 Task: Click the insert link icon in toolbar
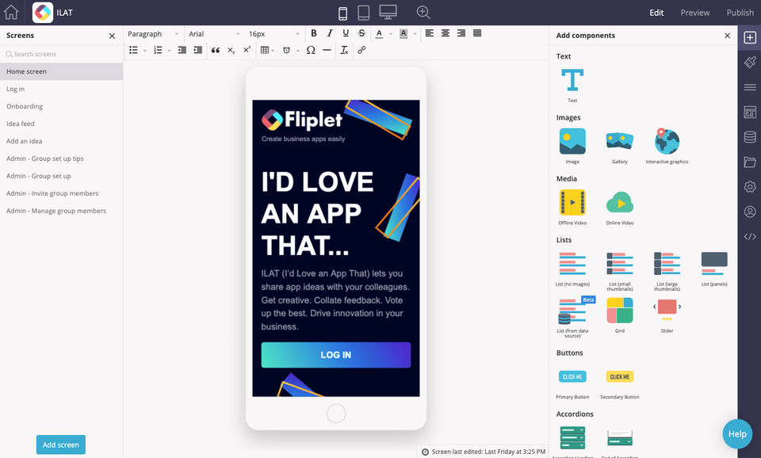click(x=361, y=50)
